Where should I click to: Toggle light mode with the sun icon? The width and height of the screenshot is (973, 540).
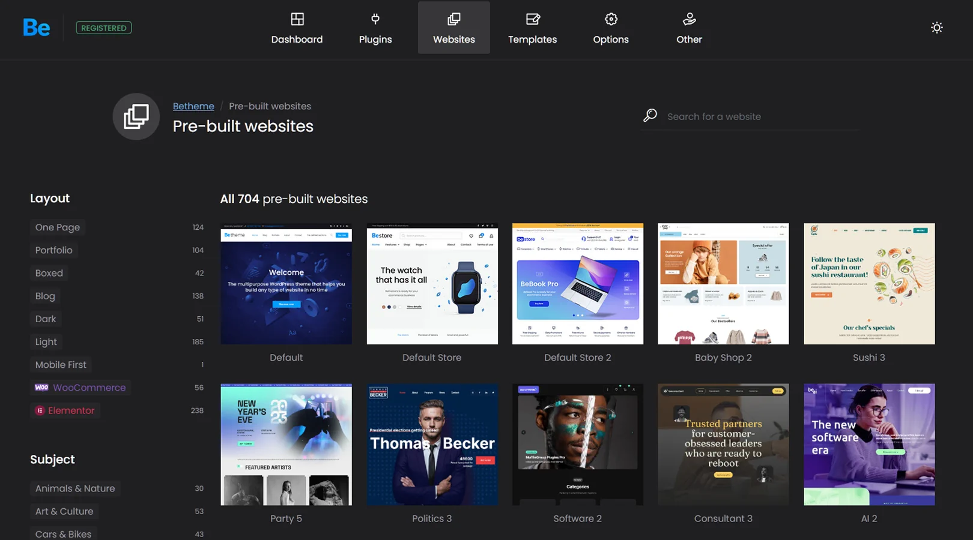(x=936, y=28)
